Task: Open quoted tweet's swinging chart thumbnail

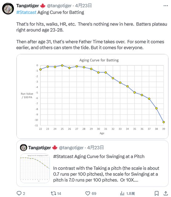Action: [35, 168]
